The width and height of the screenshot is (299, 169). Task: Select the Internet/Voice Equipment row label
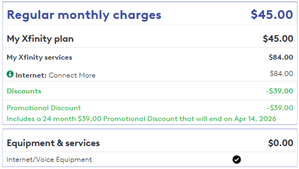49,160
